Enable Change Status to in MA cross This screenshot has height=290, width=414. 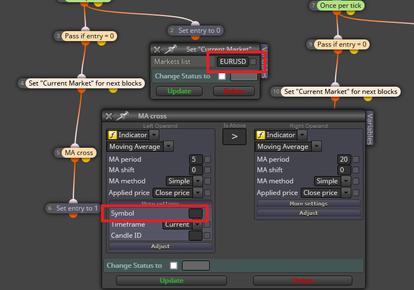click(174, 266)
